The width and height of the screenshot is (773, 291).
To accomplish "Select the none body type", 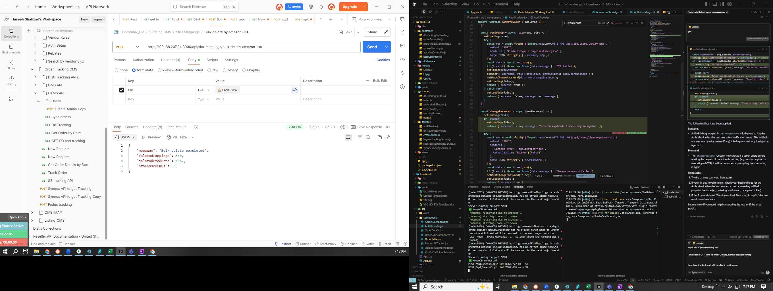I will 117,70.
